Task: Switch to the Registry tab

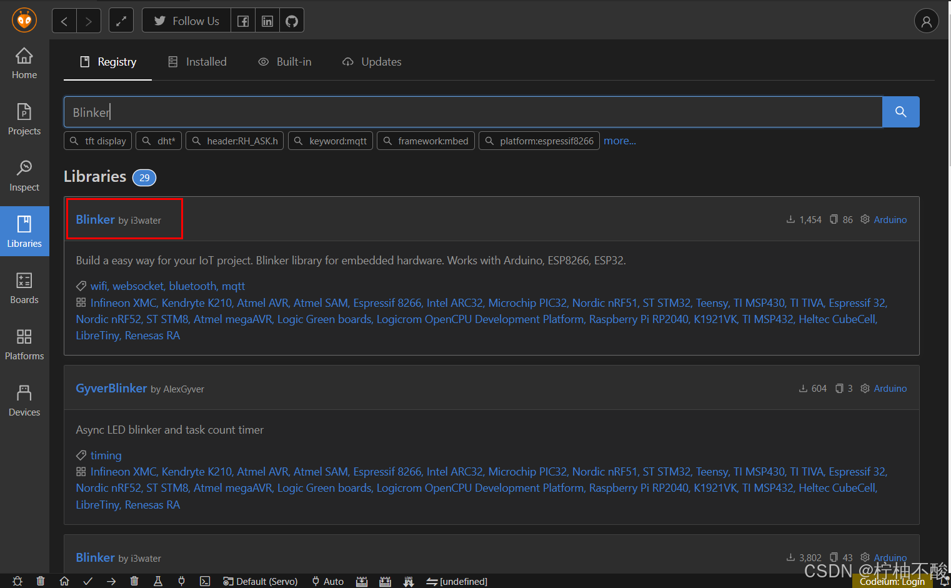Action: (108, 62)
